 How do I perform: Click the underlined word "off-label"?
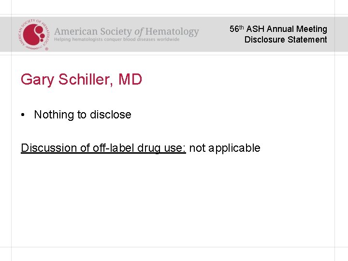click(x=106, y=148)
